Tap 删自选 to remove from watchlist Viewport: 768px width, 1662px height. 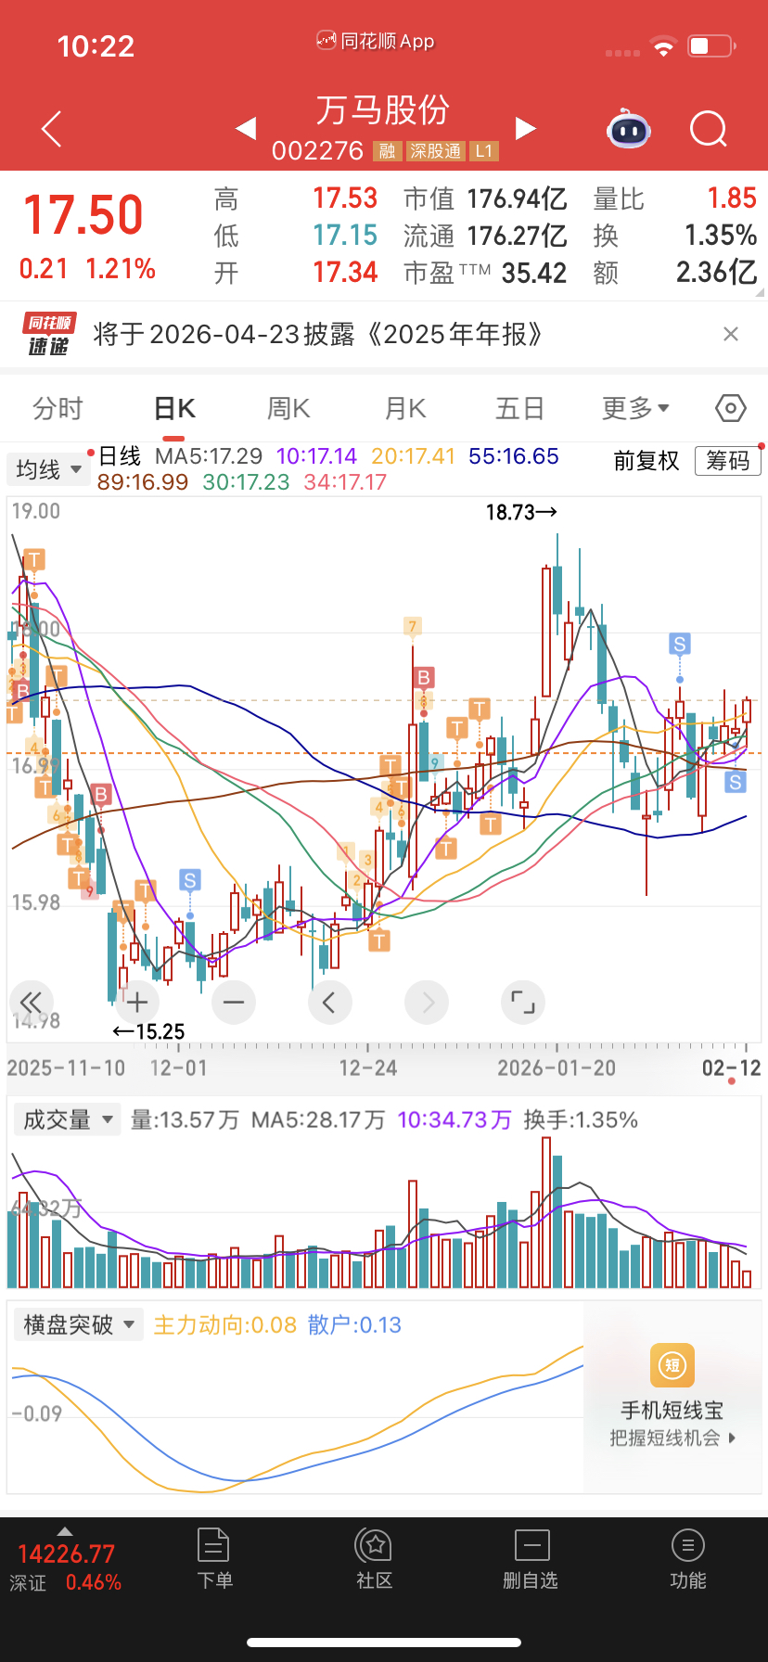(x=531, y=1559)
